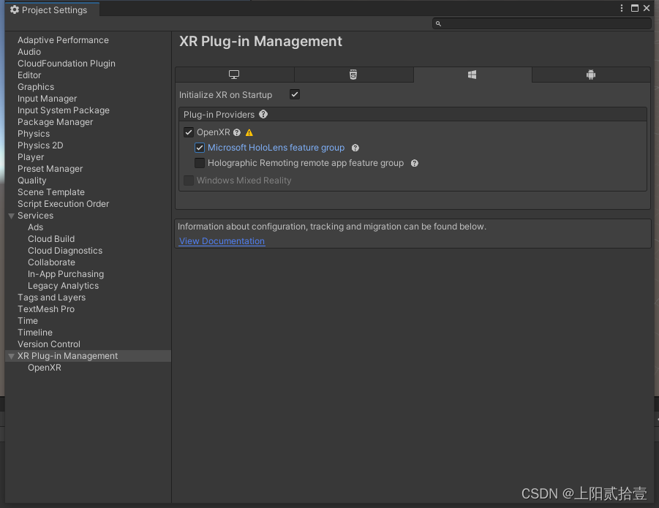Click the Plug-in Providers header text
This screenshot has height=508, width=659.
pyautogui.click(x=219, y=115)
